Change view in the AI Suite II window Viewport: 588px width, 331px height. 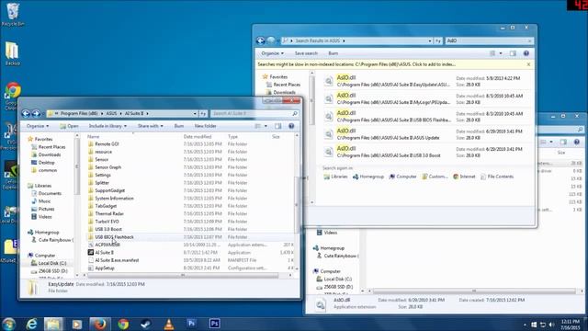coord(257,126)
